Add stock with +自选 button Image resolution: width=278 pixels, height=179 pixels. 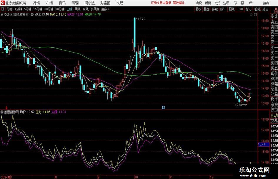coord(257,9)
